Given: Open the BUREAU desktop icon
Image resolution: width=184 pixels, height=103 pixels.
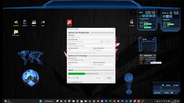Looking at the screenshot, I should point(25,23).
